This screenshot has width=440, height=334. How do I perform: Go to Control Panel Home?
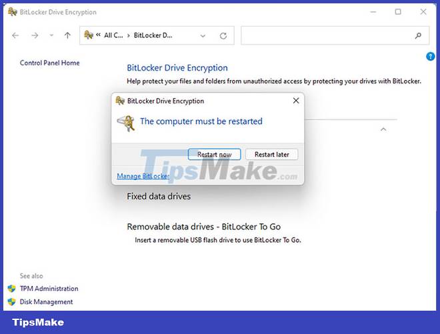(x=50, y=63)
